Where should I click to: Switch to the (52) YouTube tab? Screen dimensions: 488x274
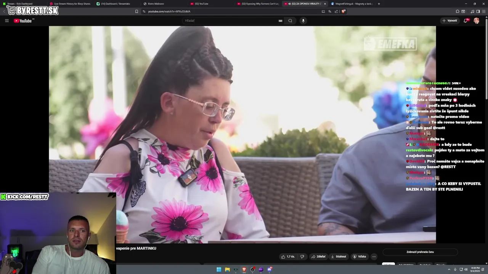tap(211, 4)
